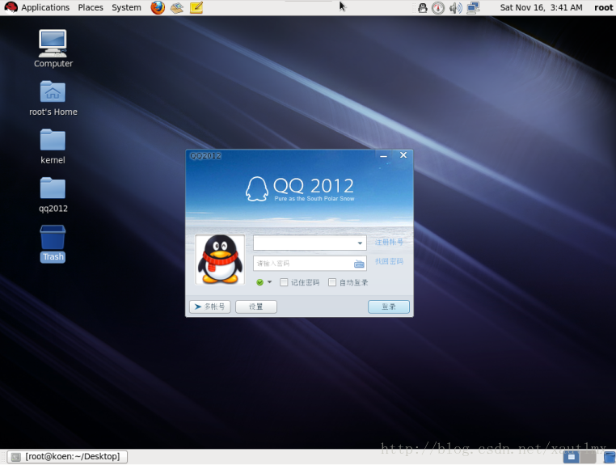Viewport: 616px width, 465px height.
Task: Click the Trash applet in bottom panel
Action: [610, 457]
